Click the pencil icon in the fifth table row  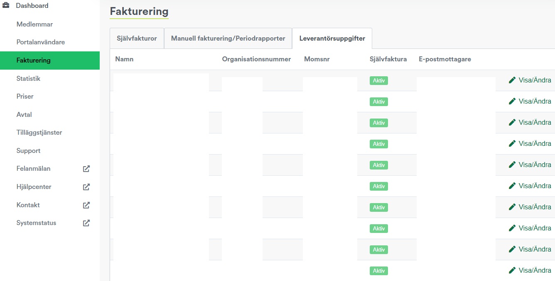click(x=512, y=165)
